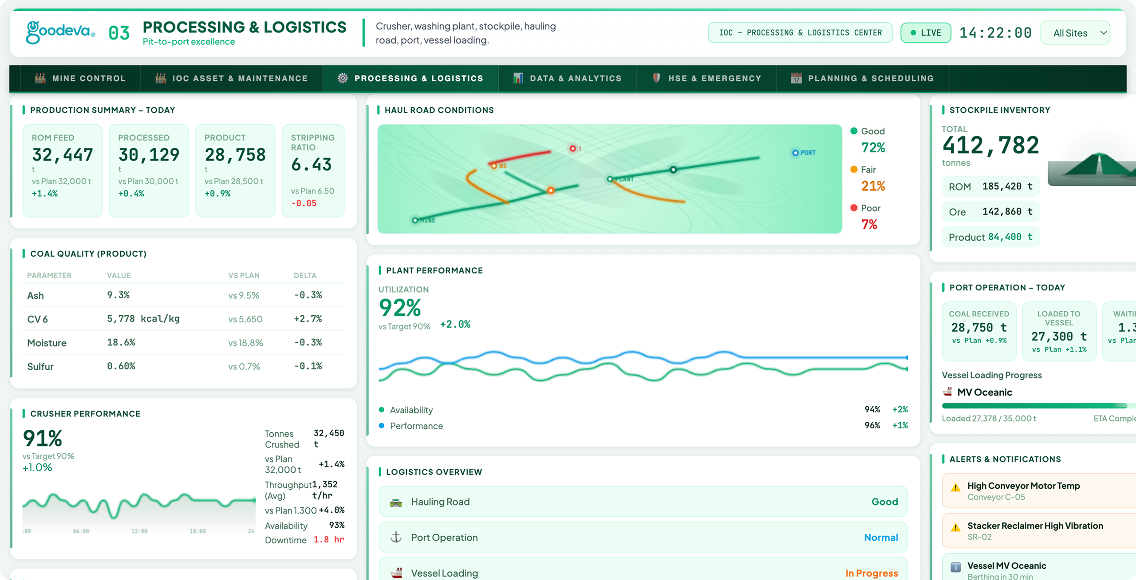Select the Processing & Logistics tab
The height and width of the screenshot is (580, 1136).
[410, 78]
